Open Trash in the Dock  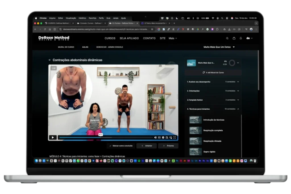pyautogui.click(x=255, y=161)
